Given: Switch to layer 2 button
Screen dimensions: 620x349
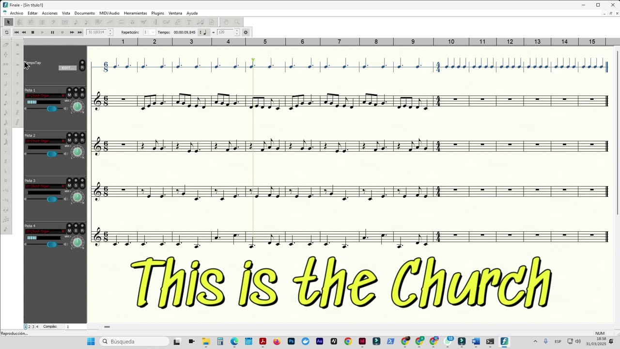Looking at the screenshot, I should tap(29, 327).
